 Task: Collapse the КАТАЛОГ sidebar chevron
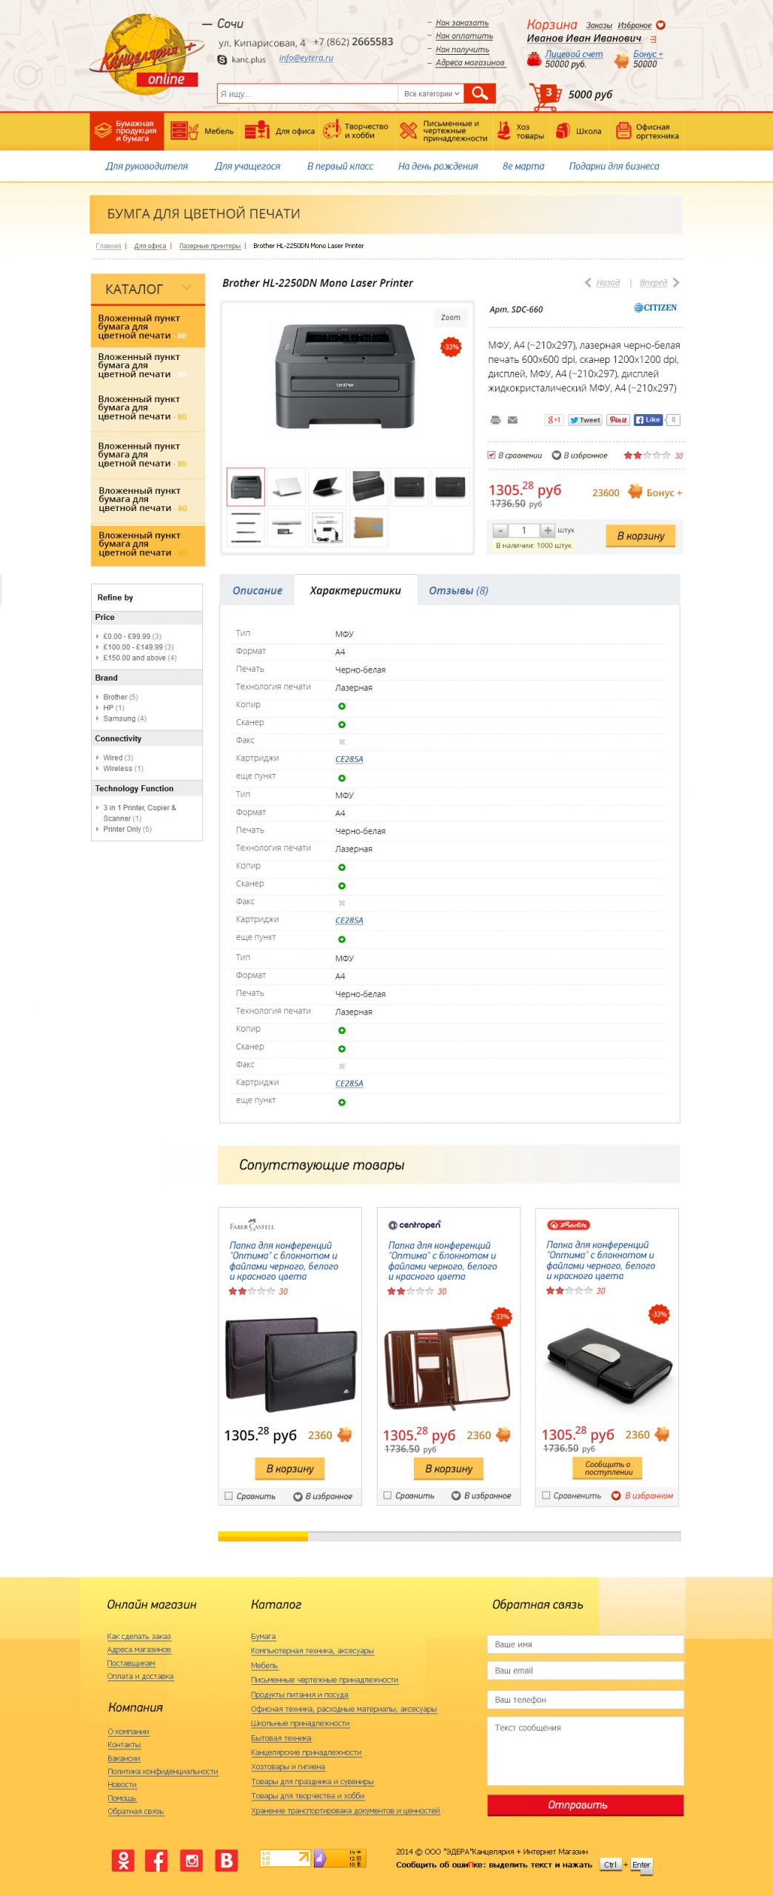click(x=187, y=287)
